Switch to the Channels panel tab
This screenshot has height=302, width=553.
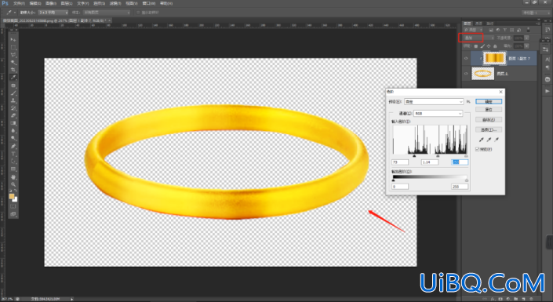[478, 24]
